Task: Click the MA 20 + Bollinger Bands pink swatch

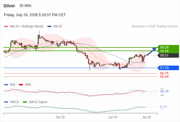Action: pyautogui.click(x=6, y=27)
